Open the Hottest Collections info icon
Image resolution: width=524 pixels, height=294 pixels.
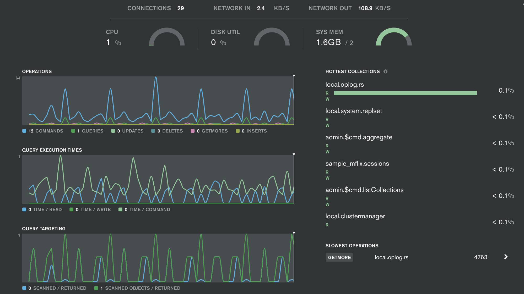pos(385,71)
